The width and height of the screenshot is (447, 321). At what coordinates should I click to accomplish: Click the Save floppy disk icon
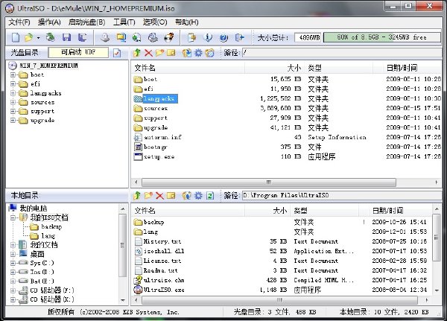(66, 37)
